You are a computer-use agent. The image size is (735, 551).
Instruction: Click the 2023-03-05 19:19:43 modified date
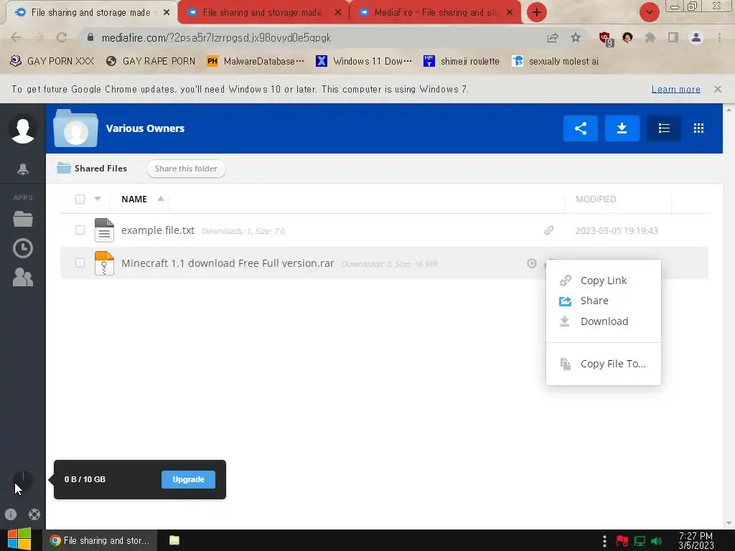coord(617,230)
